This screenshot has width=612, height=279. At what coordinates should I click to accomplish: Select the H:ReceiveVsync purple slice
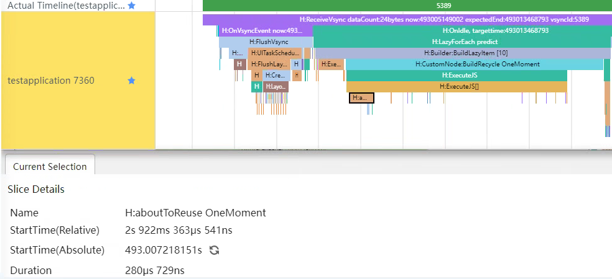(407, 20)
